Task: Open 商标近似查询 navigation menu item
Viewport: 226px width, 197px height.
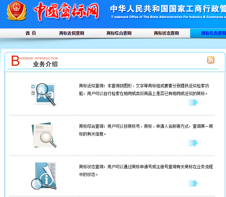Action: pos(72,33)
